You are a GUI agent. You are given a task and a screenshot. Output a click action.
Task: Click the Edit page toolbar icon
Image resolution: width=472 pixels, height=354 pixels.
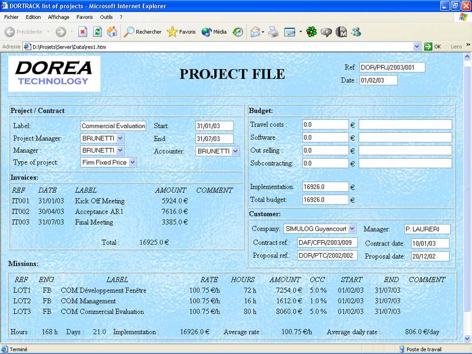(290, 32)
